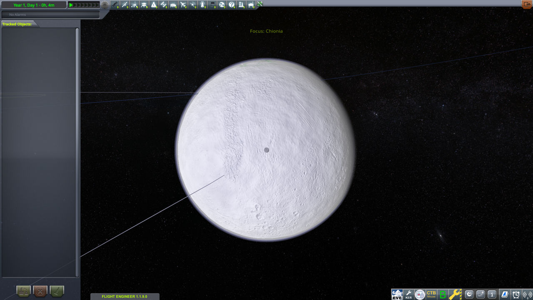Open the CommNet signal icon

527,295
